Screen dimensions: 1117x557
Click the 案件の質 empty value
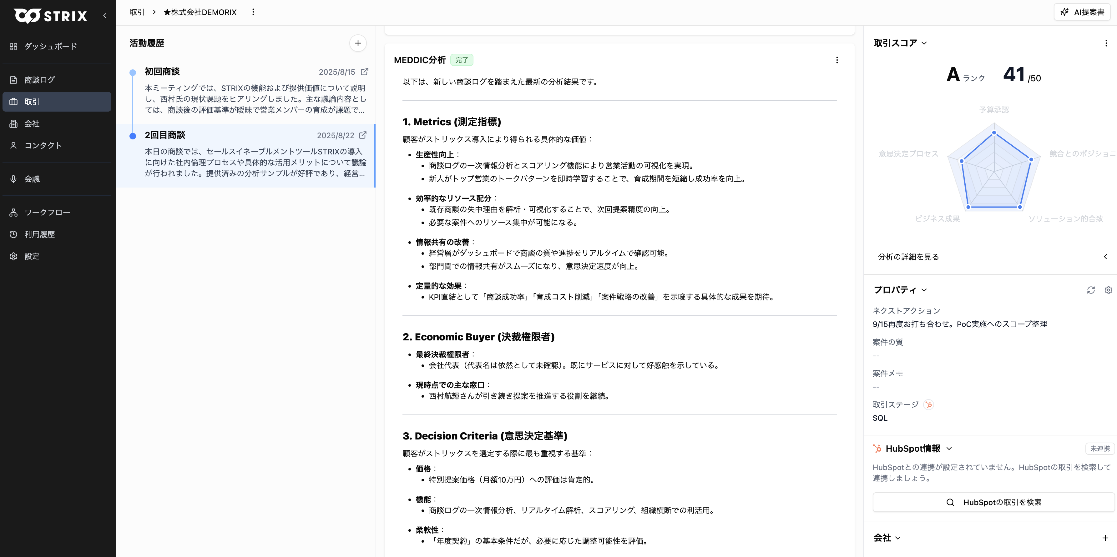[876, 356]
